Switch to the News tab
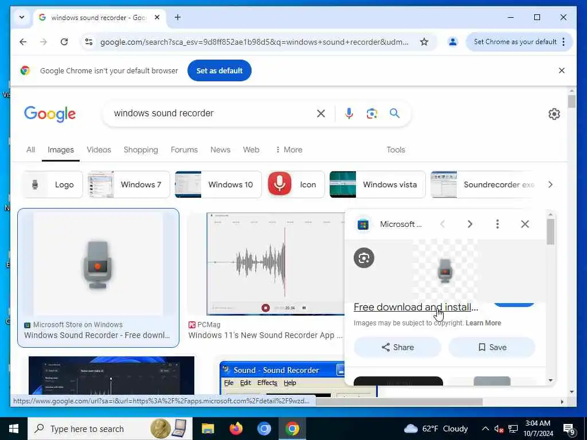The image size is (587, 440). [x=220, y=150]
